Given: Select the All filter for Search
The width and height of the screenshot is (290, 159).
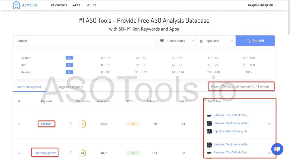Looking at the screenshot, I should click(69, 58).
